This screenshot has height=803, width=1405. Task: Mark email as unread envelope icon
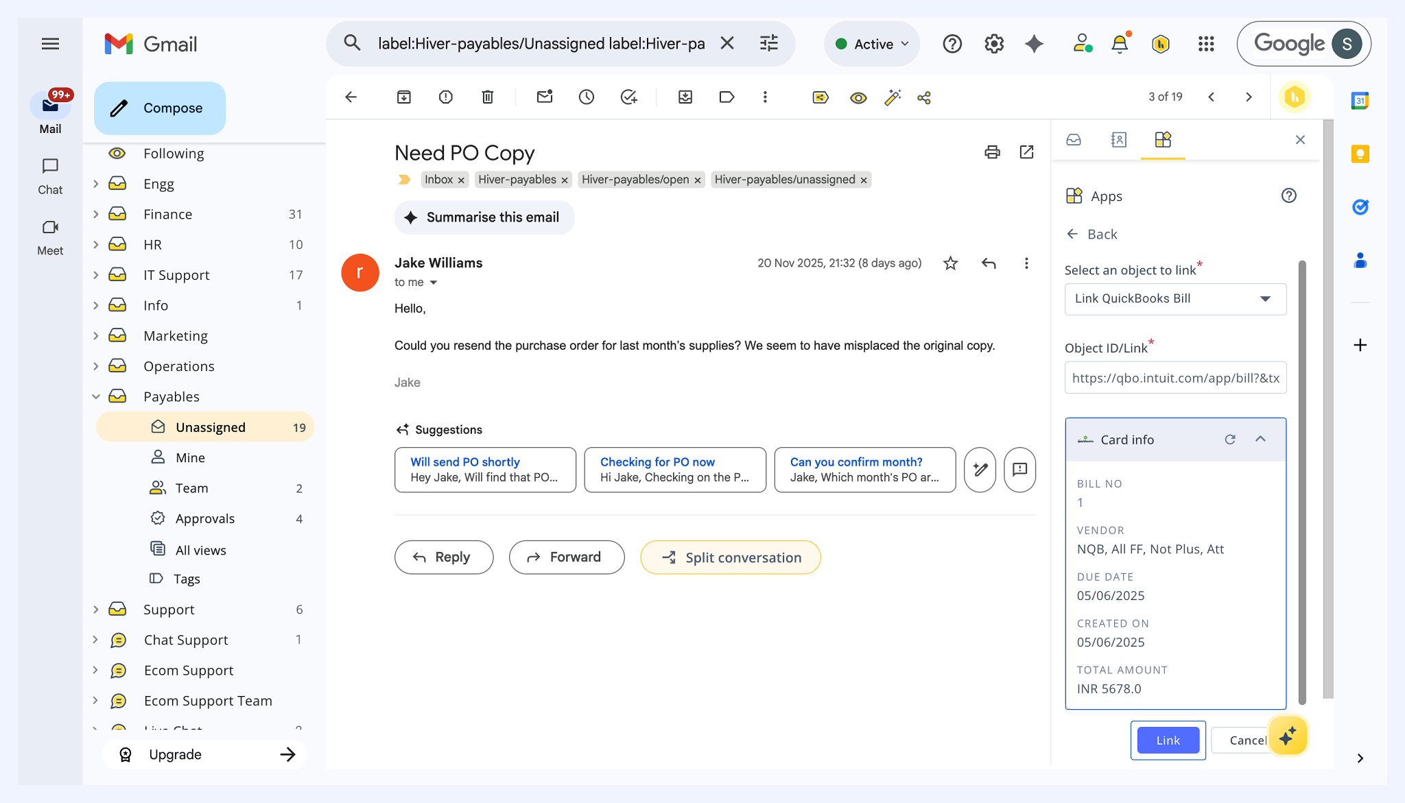point(545,97)
